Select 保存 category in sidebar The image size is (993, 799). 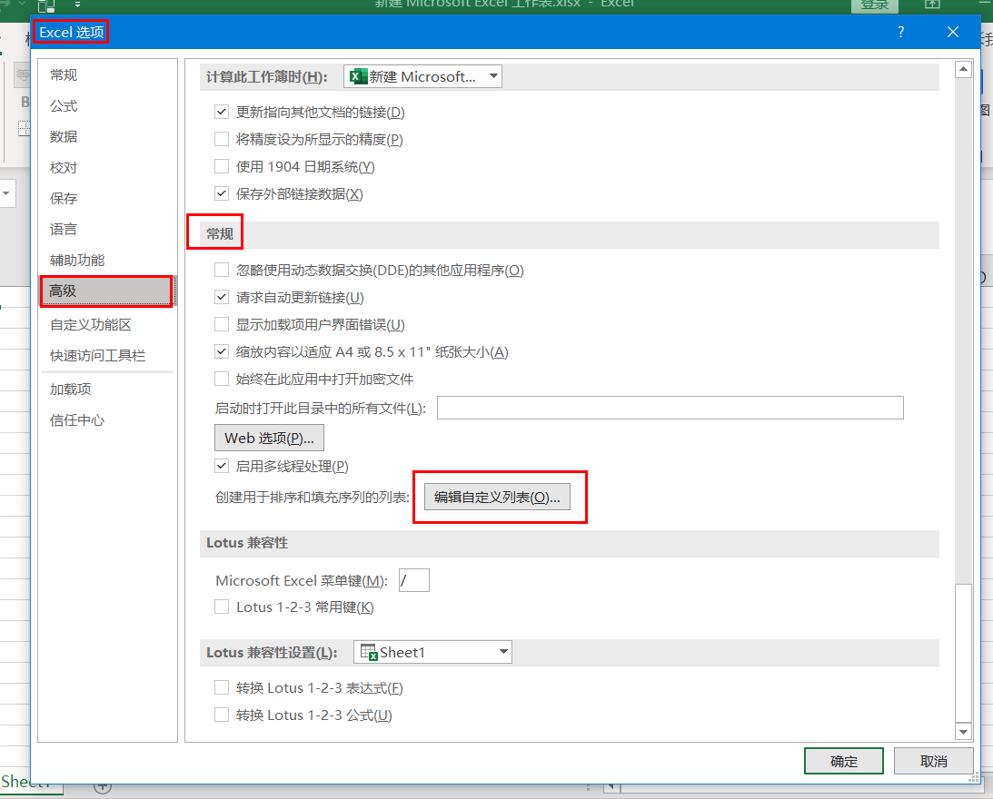pos(107,199)
